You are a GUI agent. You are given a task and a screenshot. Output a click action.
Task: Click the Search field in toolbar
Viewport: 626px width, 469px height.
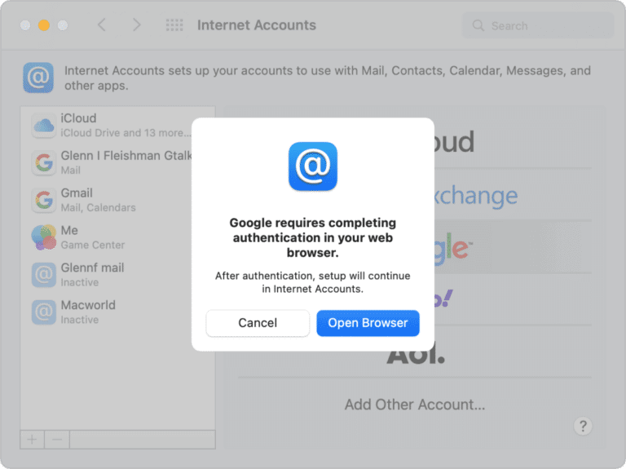click(x=538, y=25)
